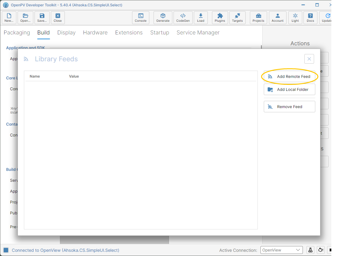
Task: Minimize the OpenPV Developer Toolkit window
Action: coord(303,5)
